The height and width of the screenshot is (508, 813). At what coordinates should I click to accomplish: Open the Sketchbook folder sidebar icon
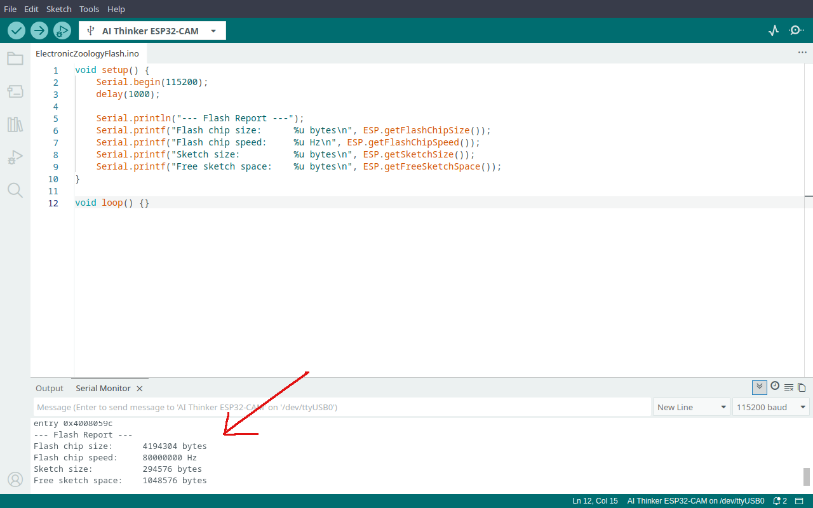(x=15, y=58)
